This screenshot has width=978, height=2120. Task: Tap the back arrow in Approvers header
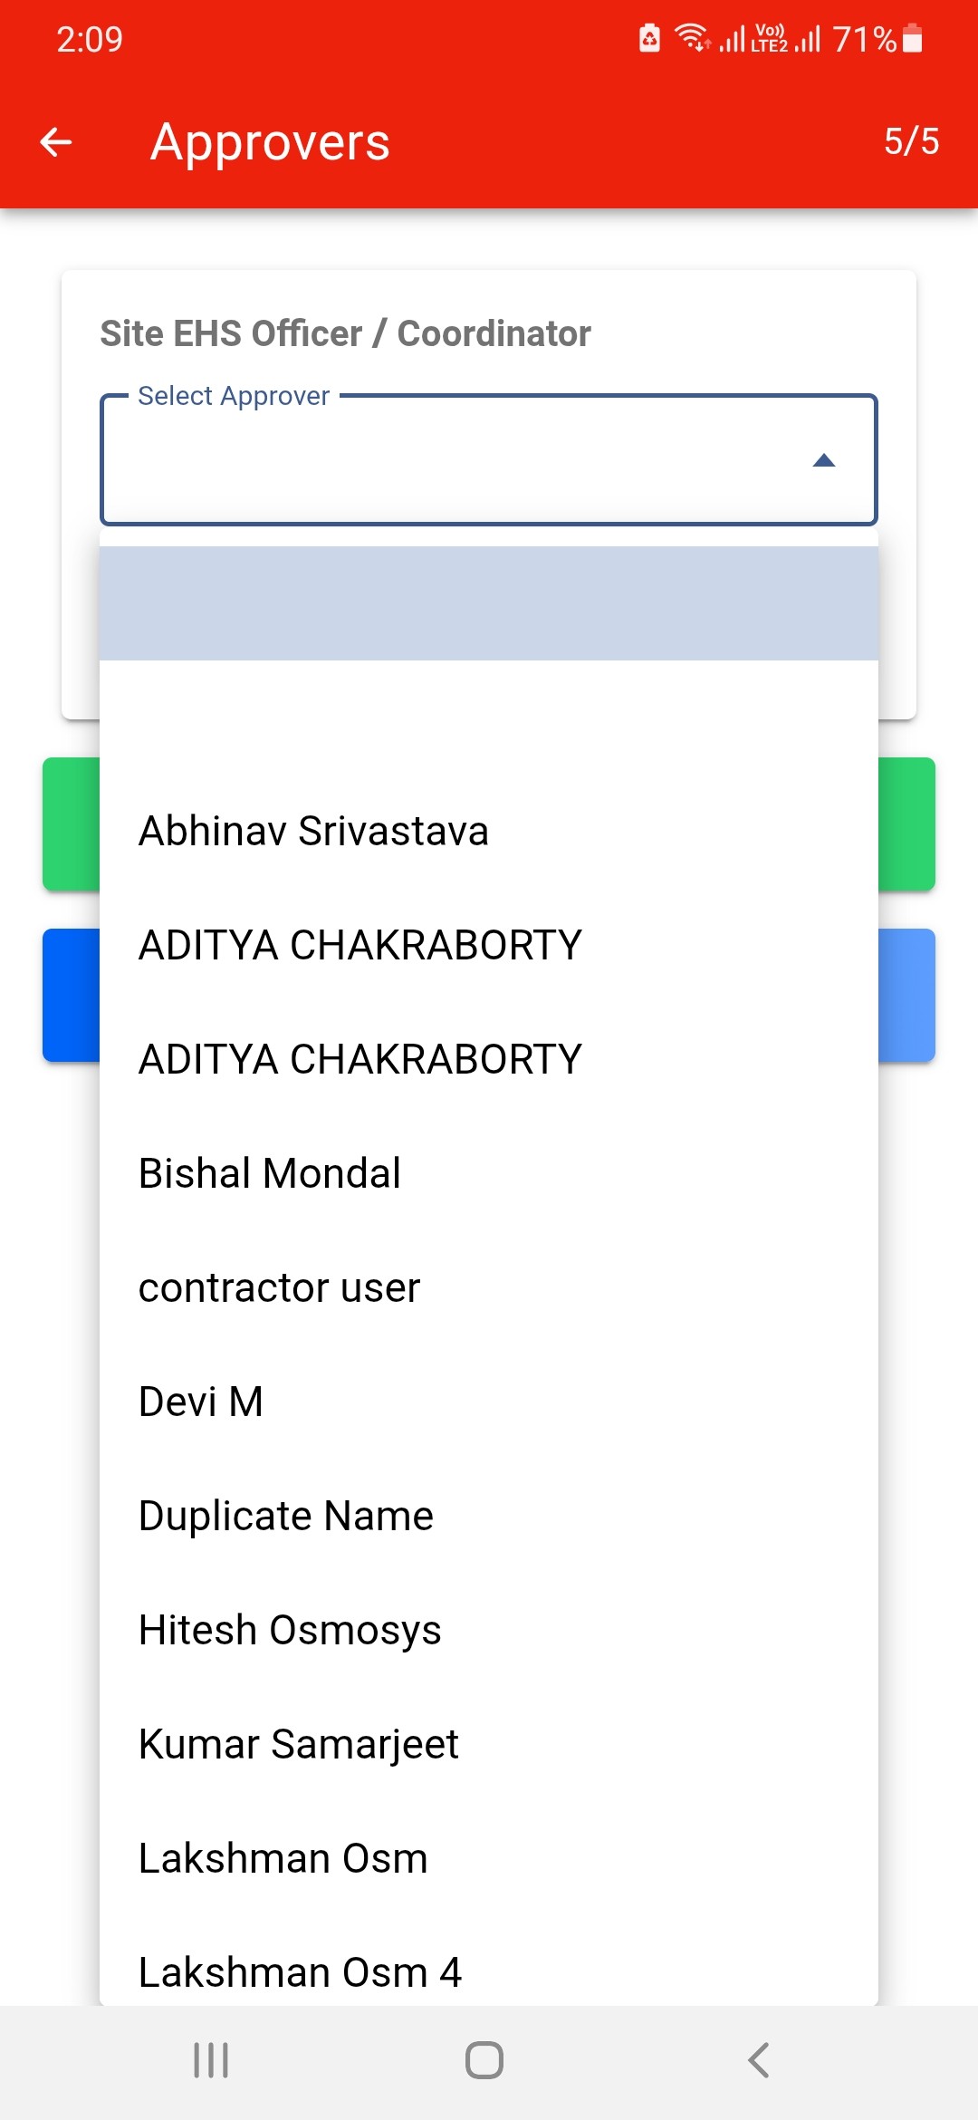point(56,142)
